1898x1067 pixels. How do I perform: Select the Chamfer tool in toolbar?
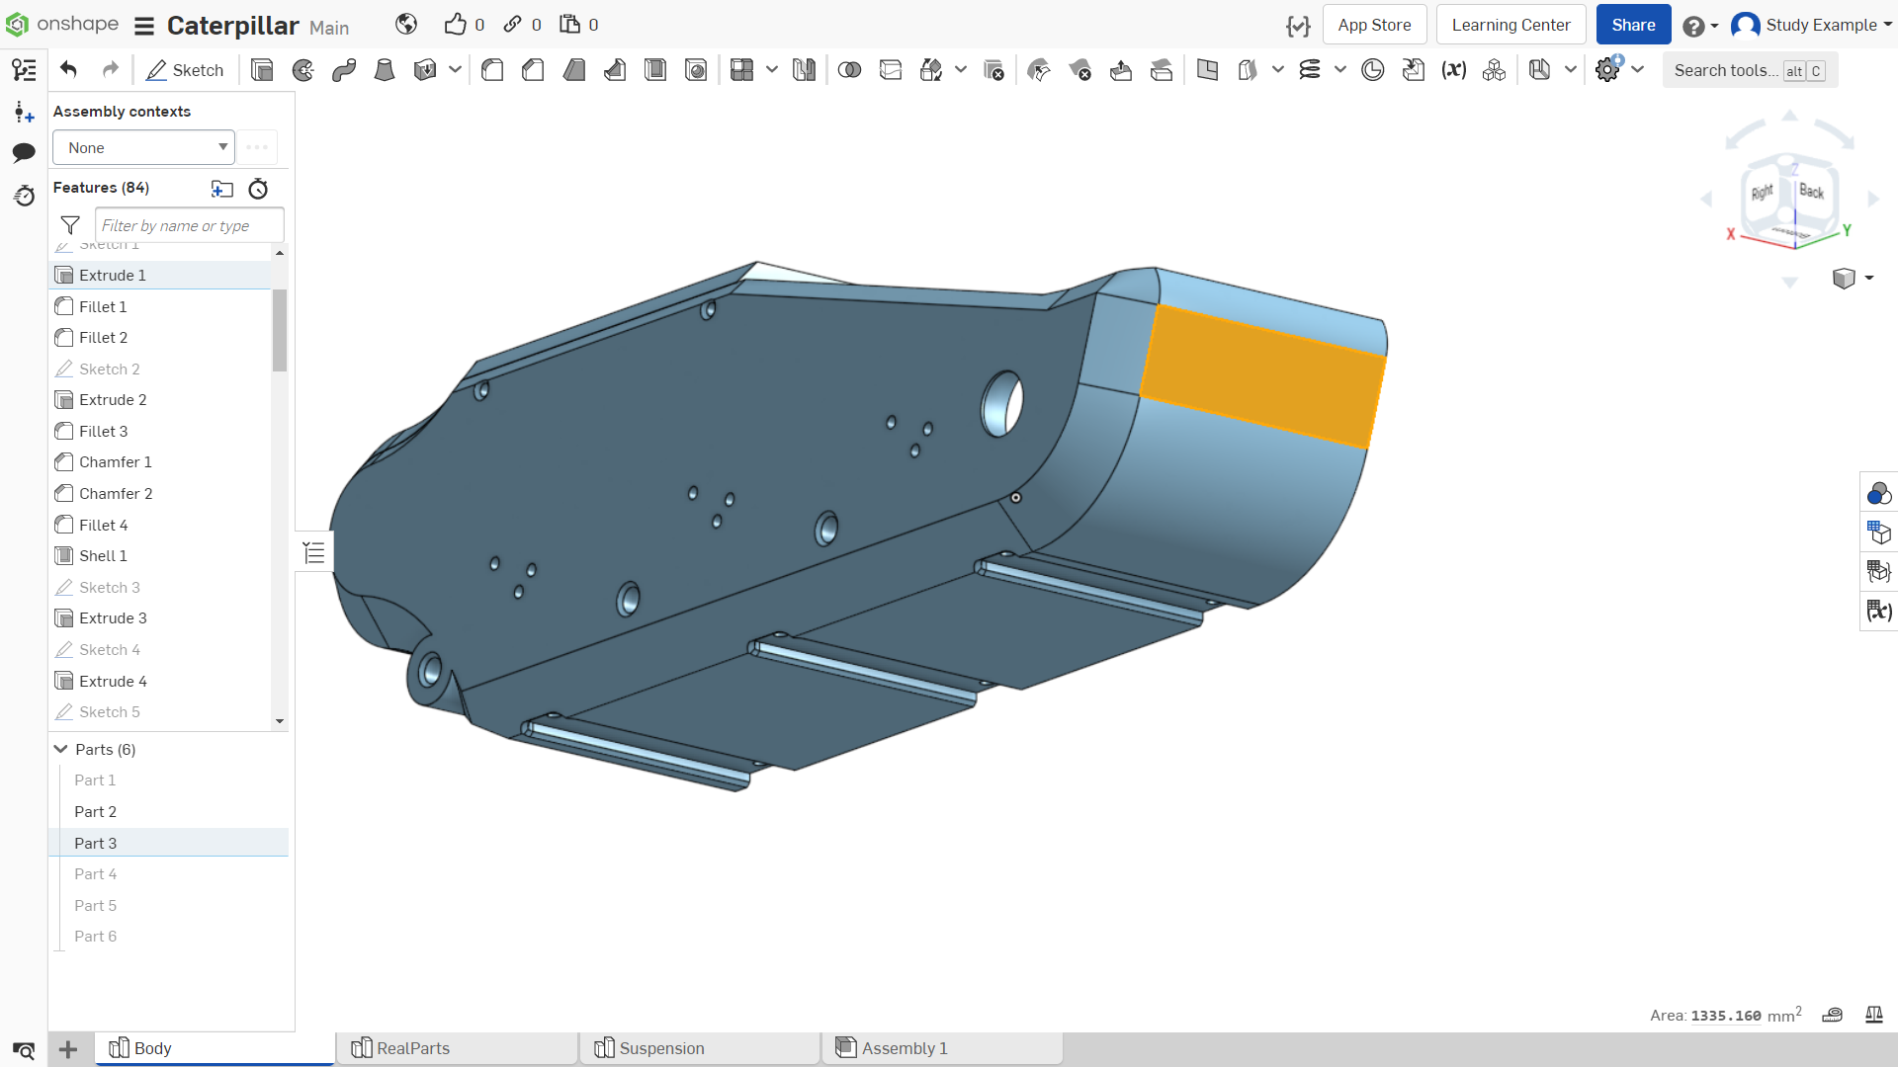coord(533,70)
